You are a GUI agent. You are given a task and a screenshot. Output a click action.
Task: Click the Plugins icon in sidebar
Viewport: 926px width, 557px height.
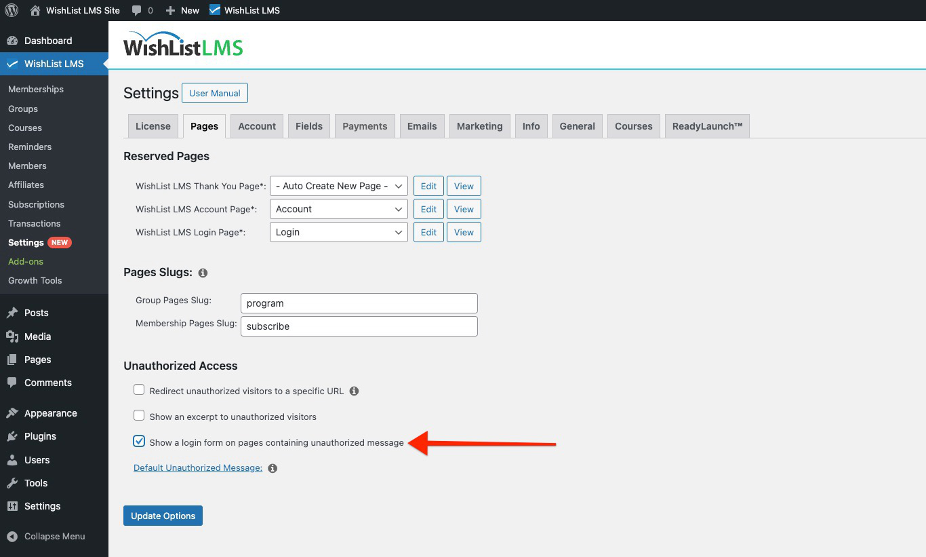(x=14, y=436)
